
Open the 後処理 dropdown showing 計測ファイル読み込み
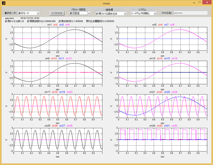(111, 14)
